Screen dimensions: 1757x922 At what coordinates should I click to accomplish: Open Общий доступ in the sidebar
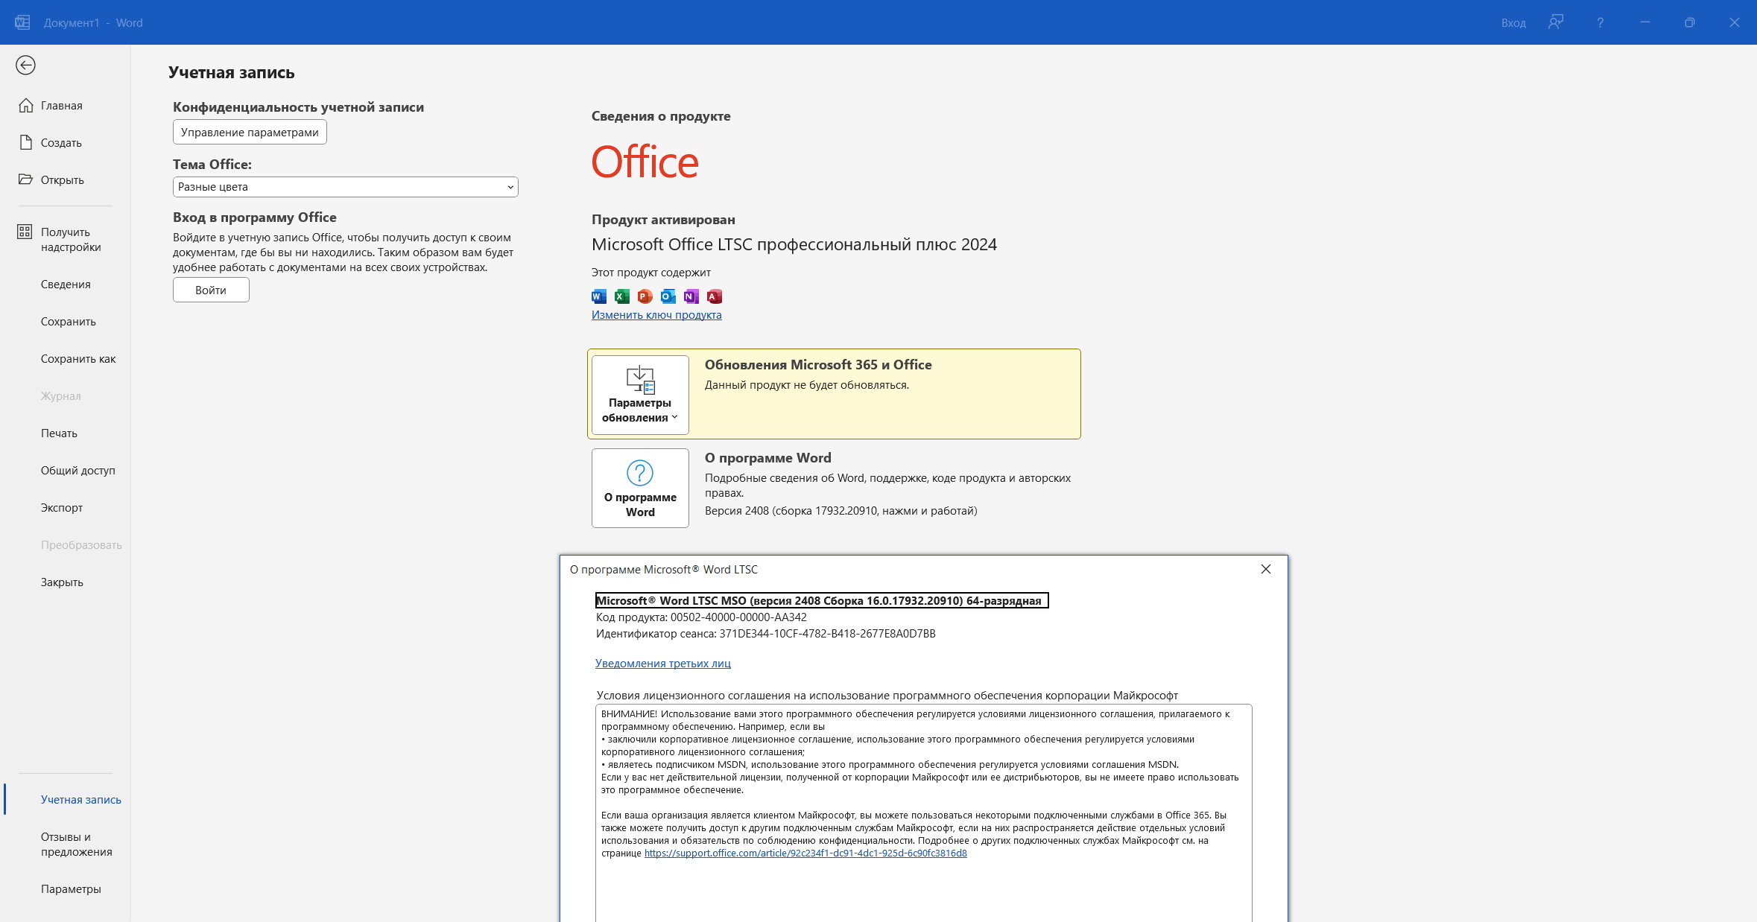coord(78,470)
